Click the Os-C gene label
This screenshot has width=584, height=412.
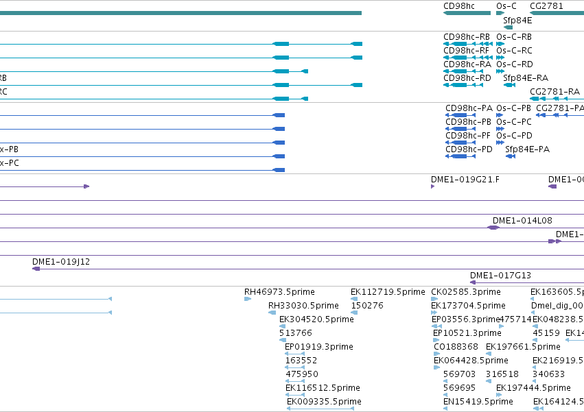point(506,6)
